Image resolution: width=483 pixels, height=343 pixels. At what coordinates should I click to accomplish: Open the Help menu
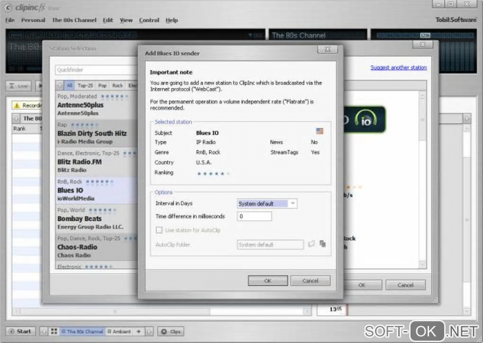(x=171, y=20)
